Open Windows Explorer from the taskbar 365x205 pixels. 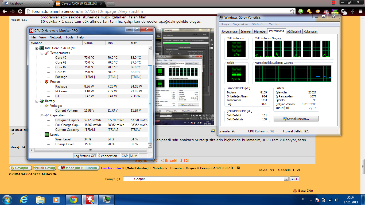click(x=40, y=199)
